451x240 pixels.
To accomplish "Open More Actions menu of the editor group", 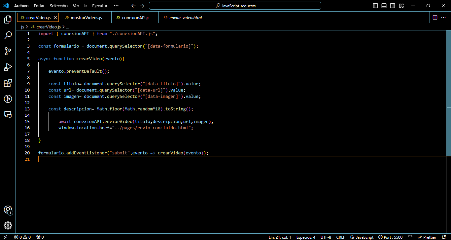I will [x=444, y=17].
